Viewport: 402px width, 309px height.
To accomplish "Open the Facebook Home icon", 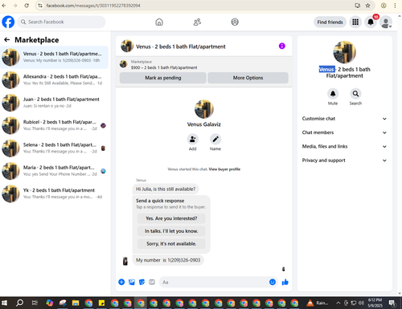I will (x=159, y=22).
